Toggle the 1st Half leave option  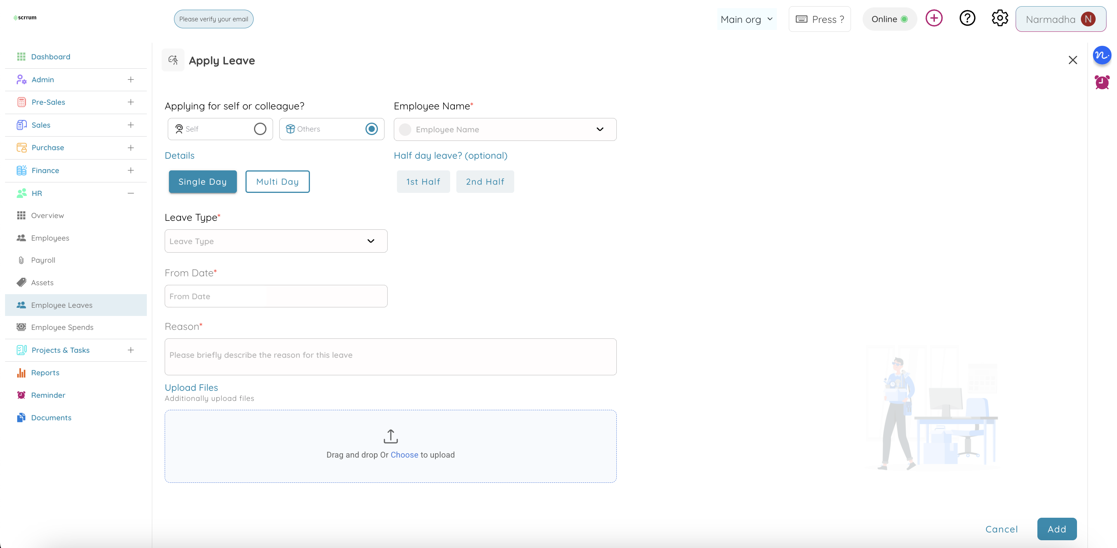coord(423,182)
